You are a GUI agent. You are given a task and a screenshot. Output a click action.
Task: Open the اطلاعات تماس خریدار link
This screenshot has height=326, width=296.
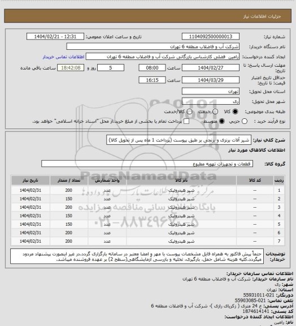tap(63, 57)
